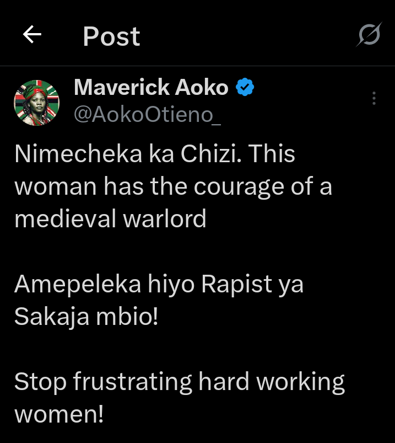
Task: Click the Post header title
Action: [x=111, y=36]
